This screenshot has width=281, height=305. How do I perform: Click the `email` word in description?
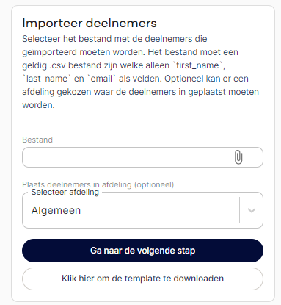point(101,79)
